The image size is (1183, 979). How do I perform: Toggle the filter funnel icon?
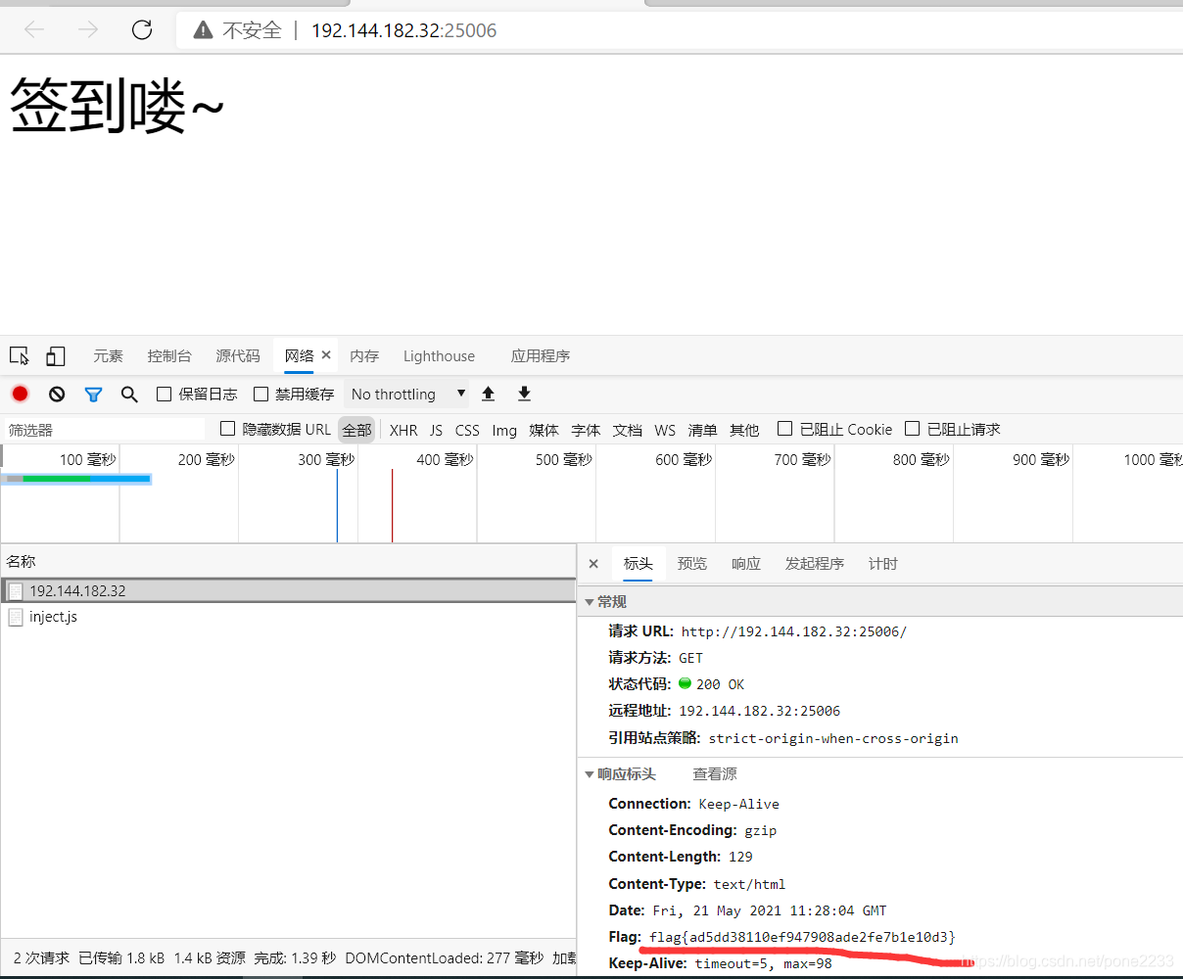coord(93,395)
